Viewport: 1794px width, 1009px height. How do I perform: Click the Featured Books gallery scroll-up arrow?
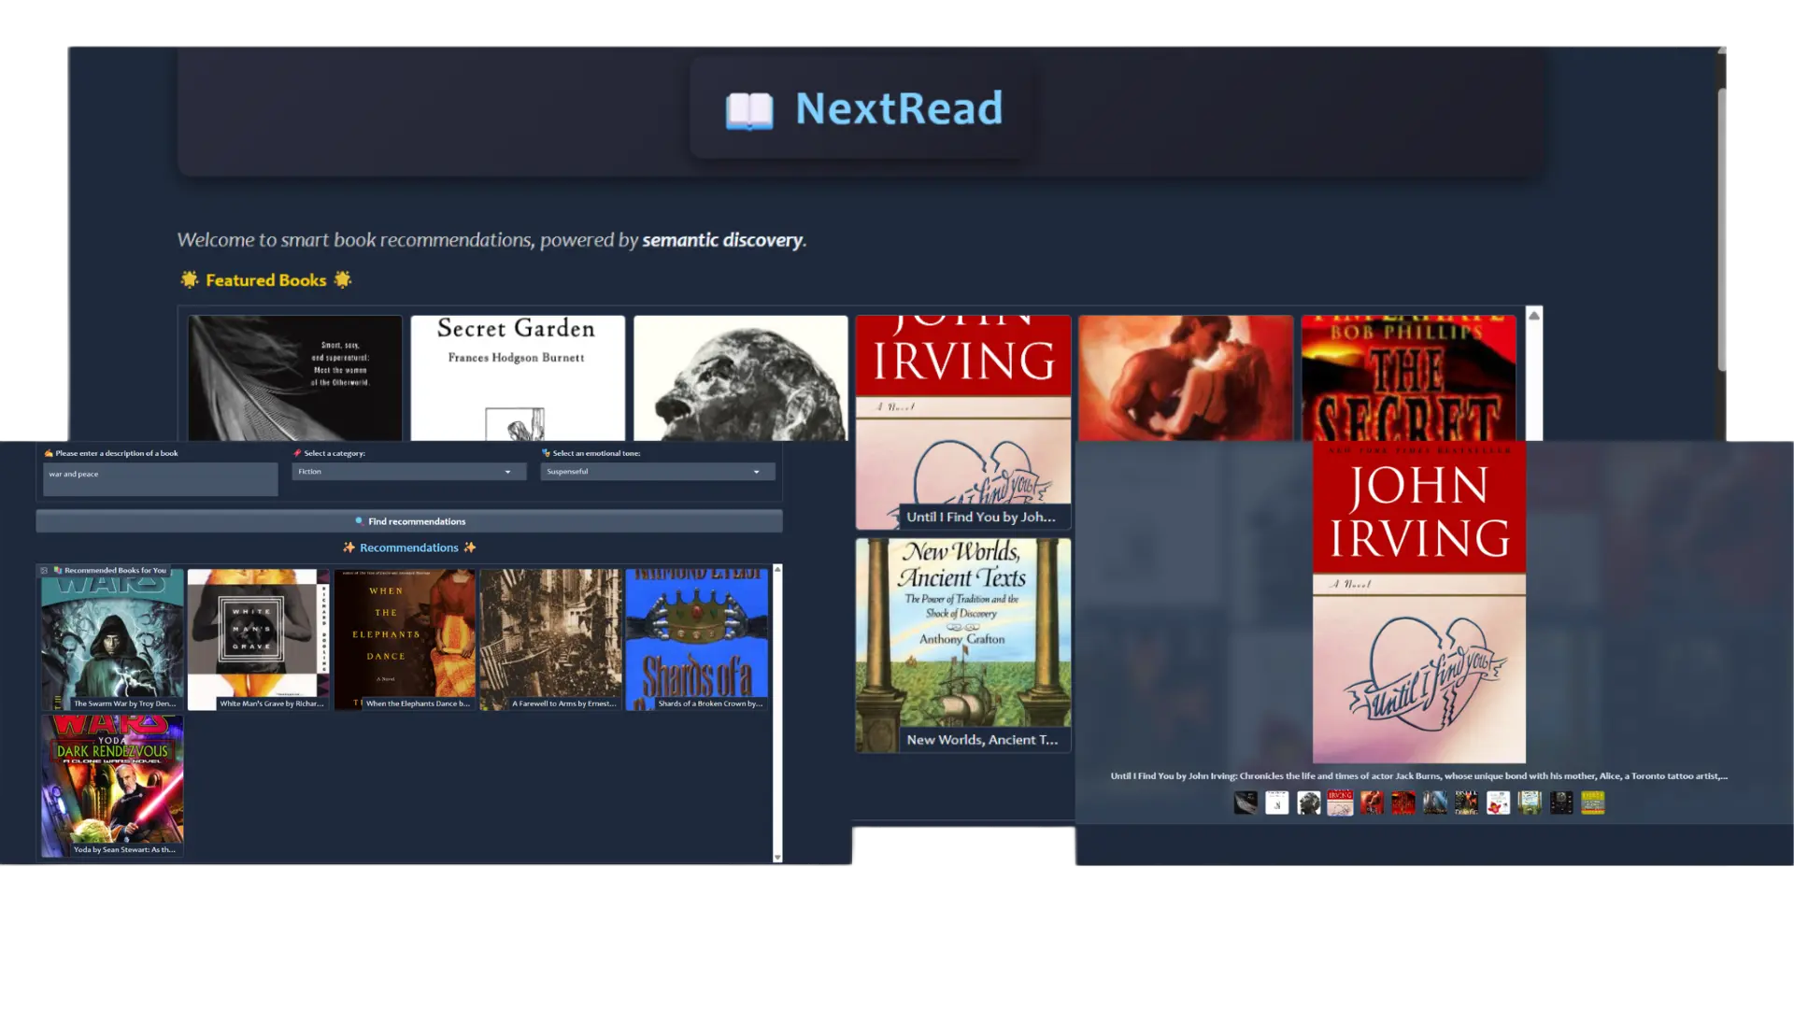coord(1534,316)
